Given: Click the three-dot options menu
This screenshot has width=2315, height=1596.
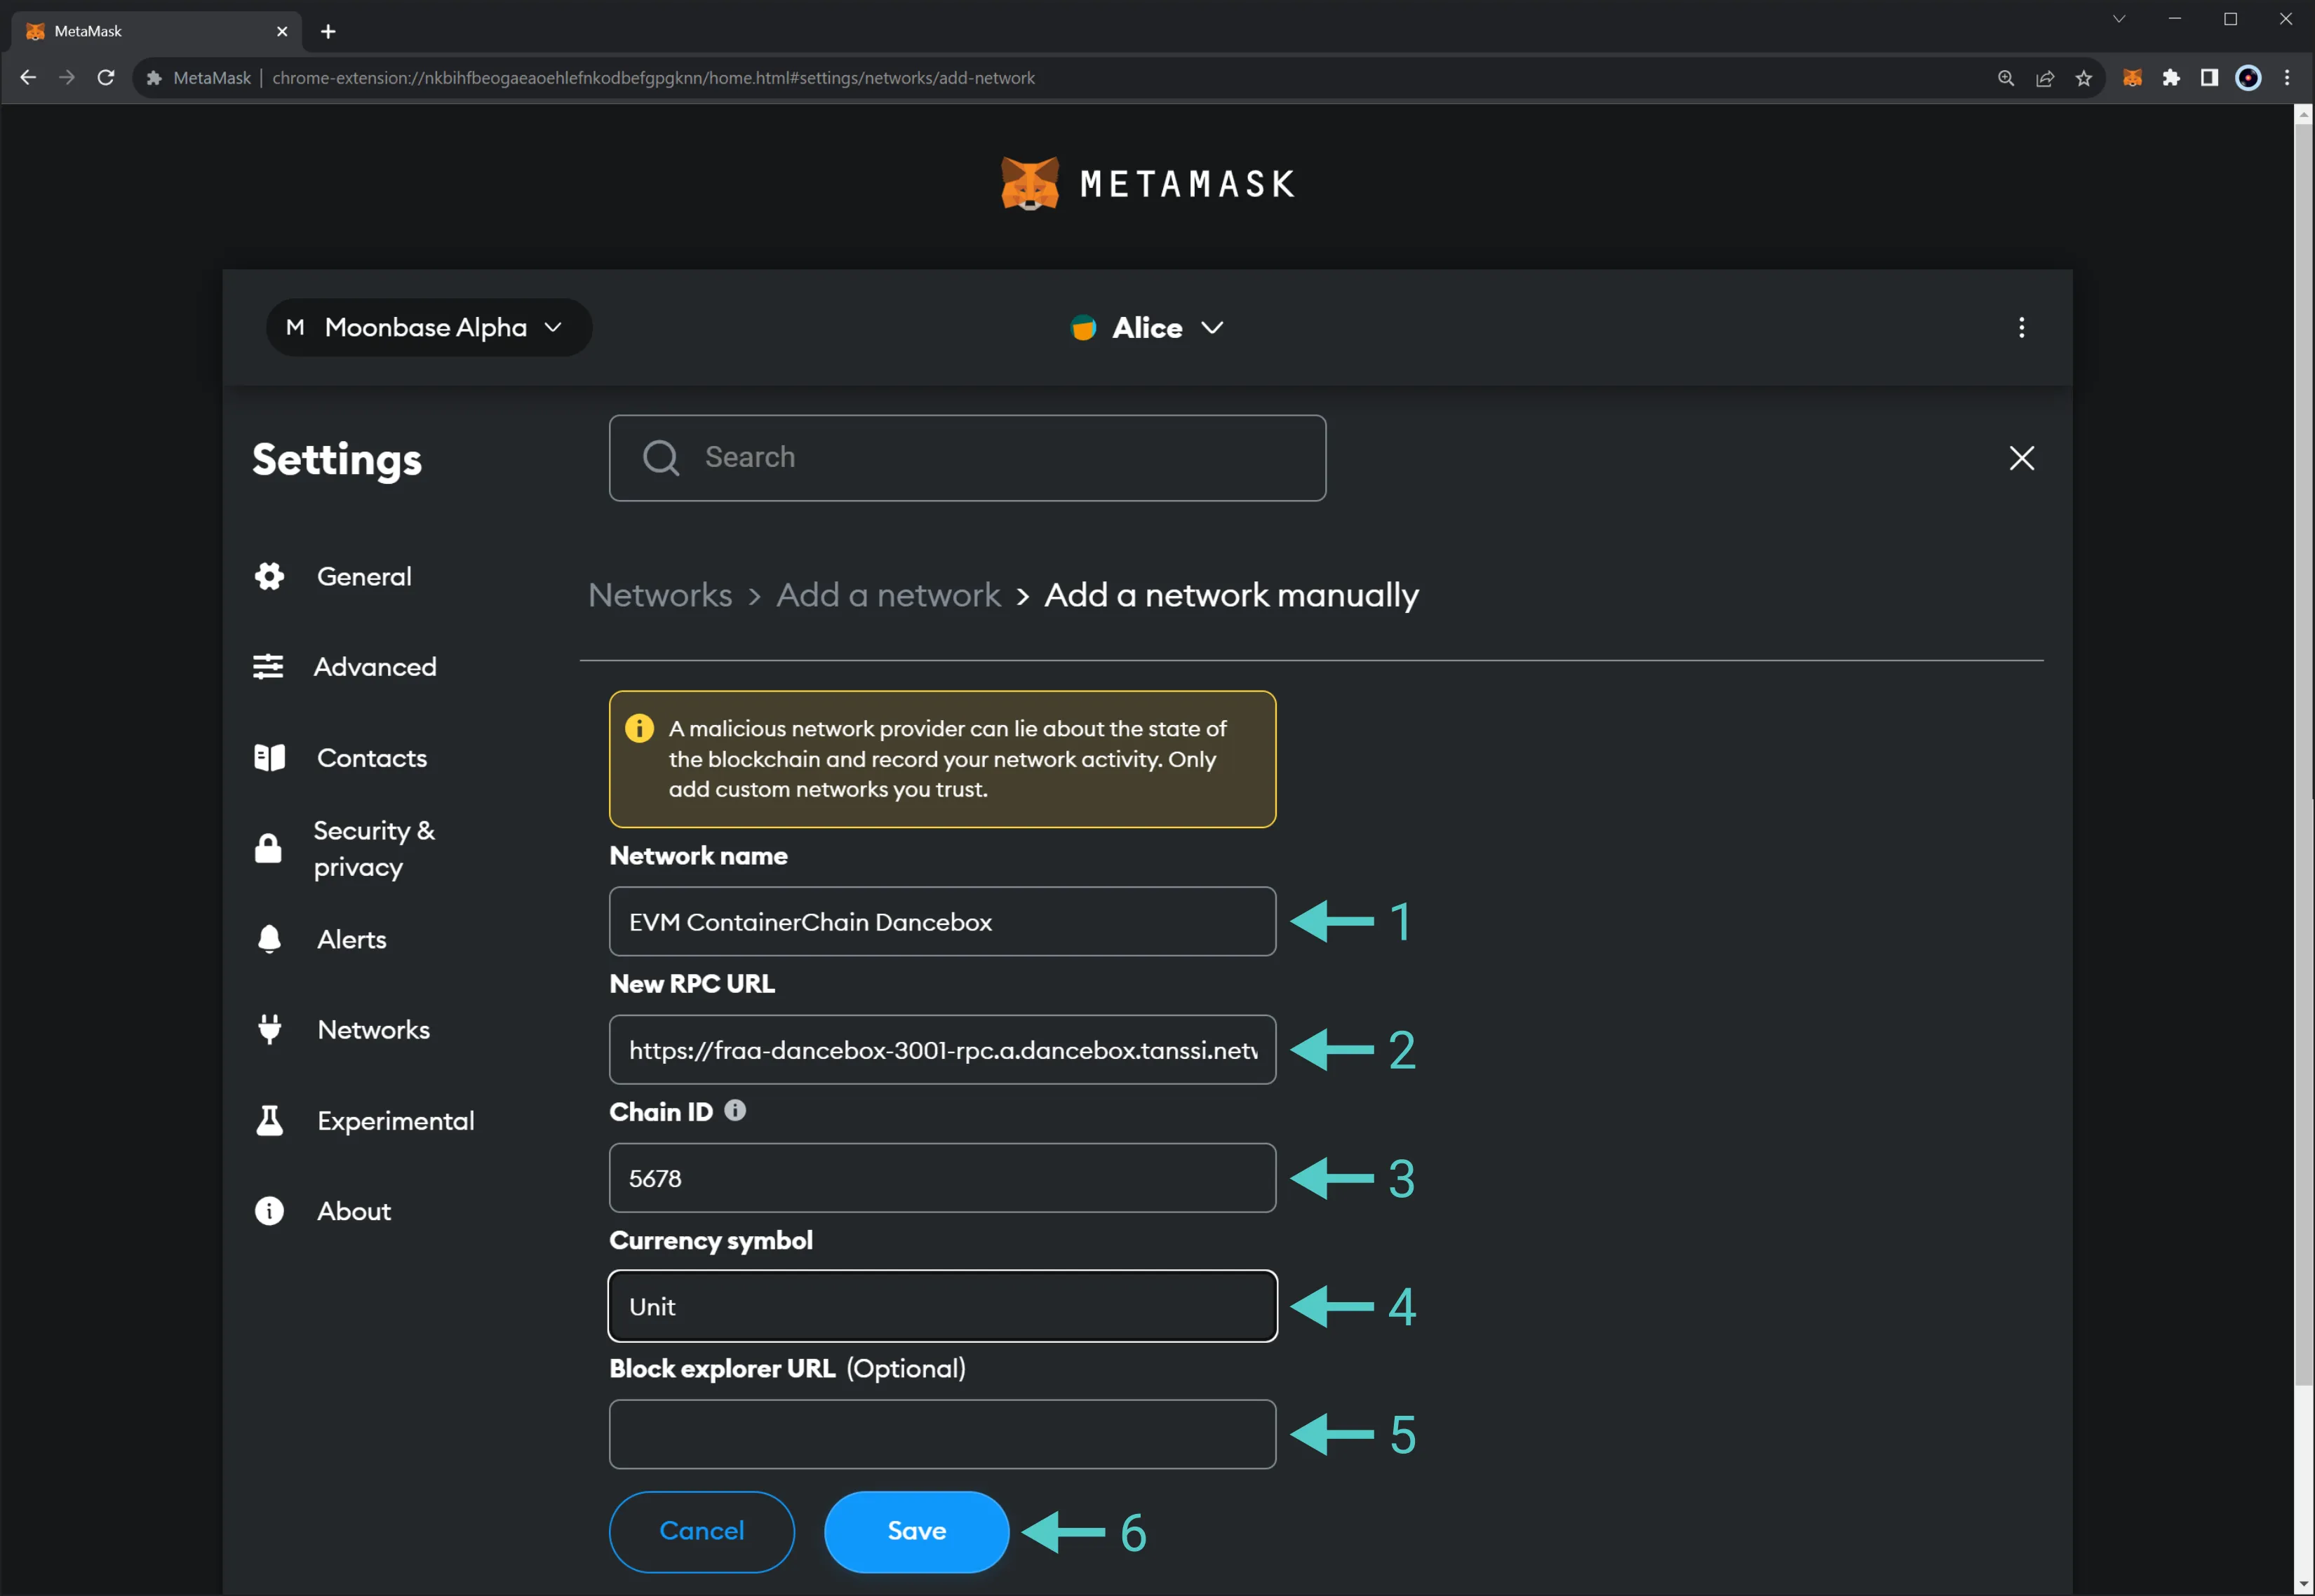Looking at the screenshot, I should 2023,327.
